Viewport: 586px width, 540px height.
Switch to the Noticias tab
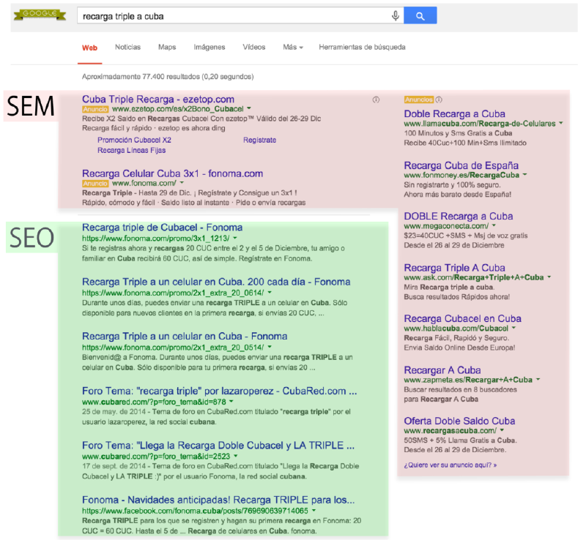point(127,47)
